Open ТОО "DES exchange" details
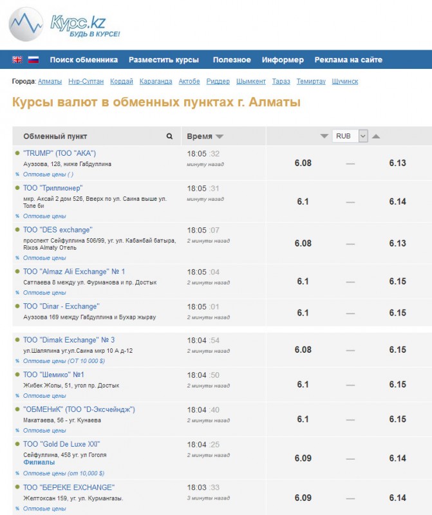Viewport: 432px width, 515px height. [57, 230]
